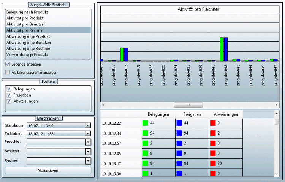Click the green bar for prog-dev012
285x182 pixels.
122,55
